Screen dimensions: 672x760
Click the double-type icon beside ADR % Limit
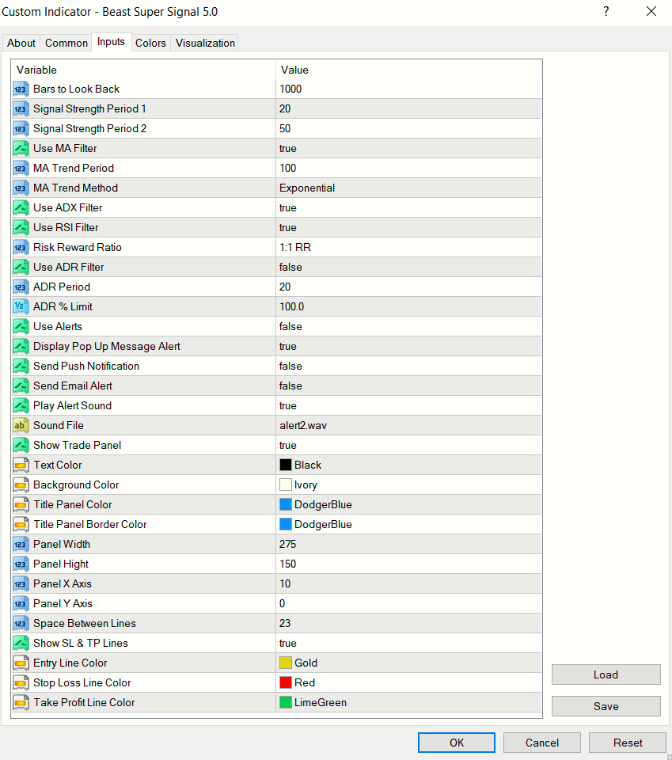(x=21, y=307)
